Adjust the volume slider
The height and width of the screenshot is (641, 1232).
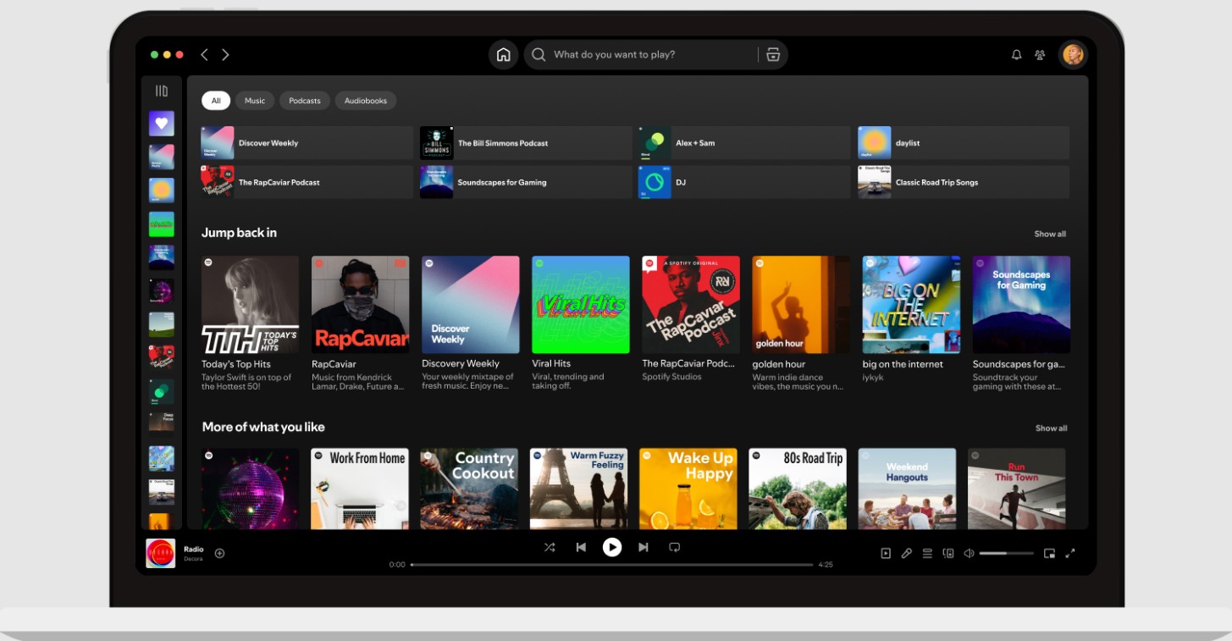coord(1006,553)
